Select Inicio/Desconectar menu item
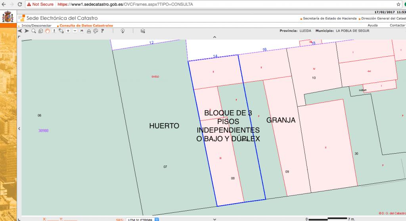 36,25
